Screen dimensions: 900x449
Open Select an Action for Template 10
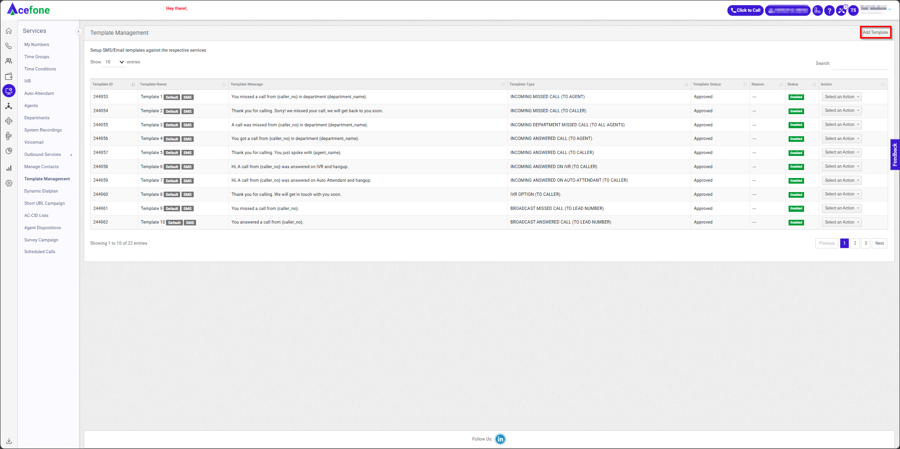(x=842, y=222)
